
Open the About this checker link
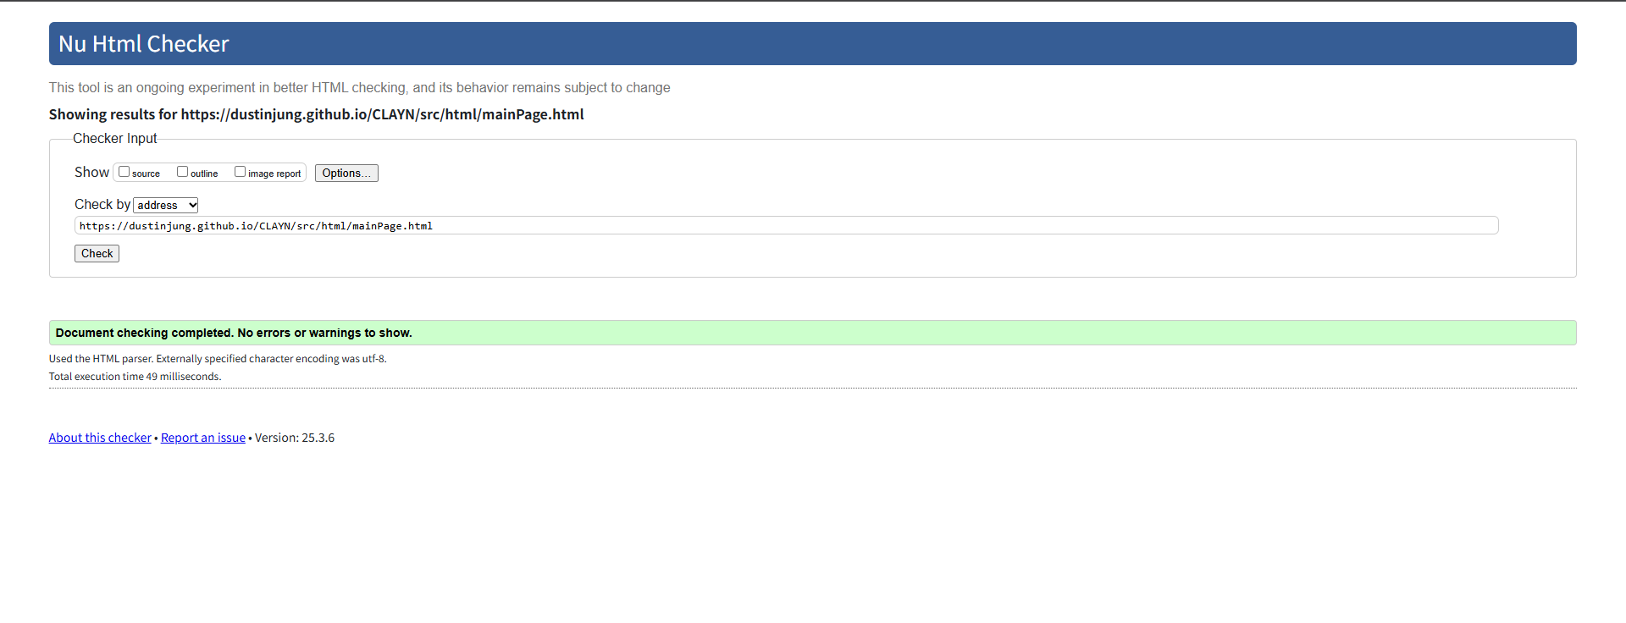(x=100, y=438)
